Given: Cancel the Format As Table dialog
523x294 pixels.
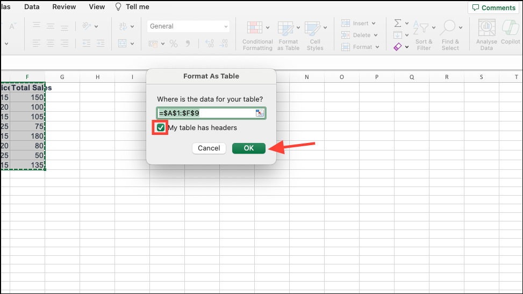Looking at the screenshot, I should tap(209, 148).
